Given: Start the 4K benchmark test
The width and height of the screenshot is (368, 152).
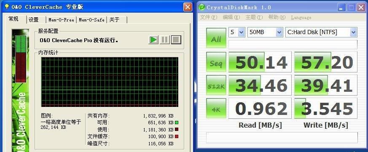Looking at the screenshot, I should pyautogui.click(x=216, y=108).
